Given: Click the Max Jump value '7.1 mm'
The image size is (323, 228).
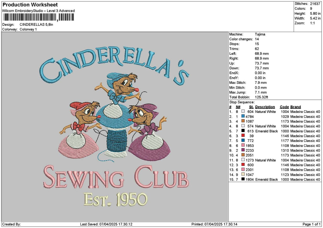Looking at the screenshot, I should click(261, 92).
